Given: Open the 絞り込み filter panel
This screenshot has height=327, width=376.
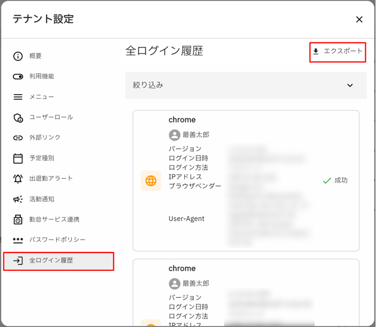Looking at the screenshot, I should (246, 86).
